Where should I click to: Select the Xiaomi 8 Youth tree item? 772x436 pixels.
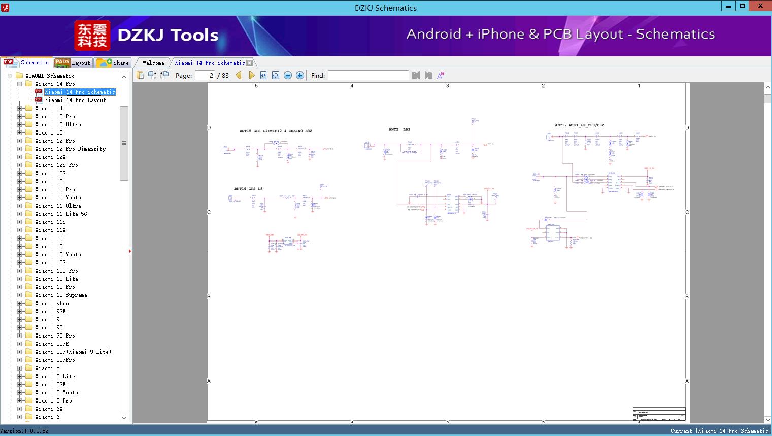coord(56,392)
